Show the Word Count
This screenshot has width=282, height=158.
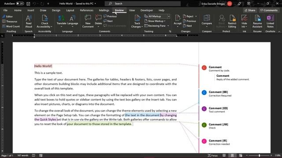pos(11,26)
